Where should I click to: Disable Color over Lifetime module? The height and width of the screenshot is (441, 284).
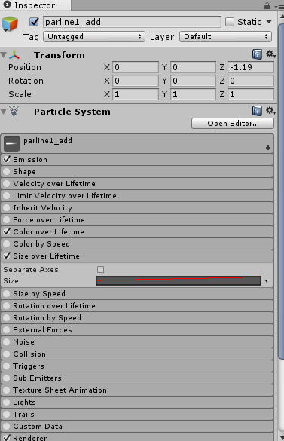7,231
